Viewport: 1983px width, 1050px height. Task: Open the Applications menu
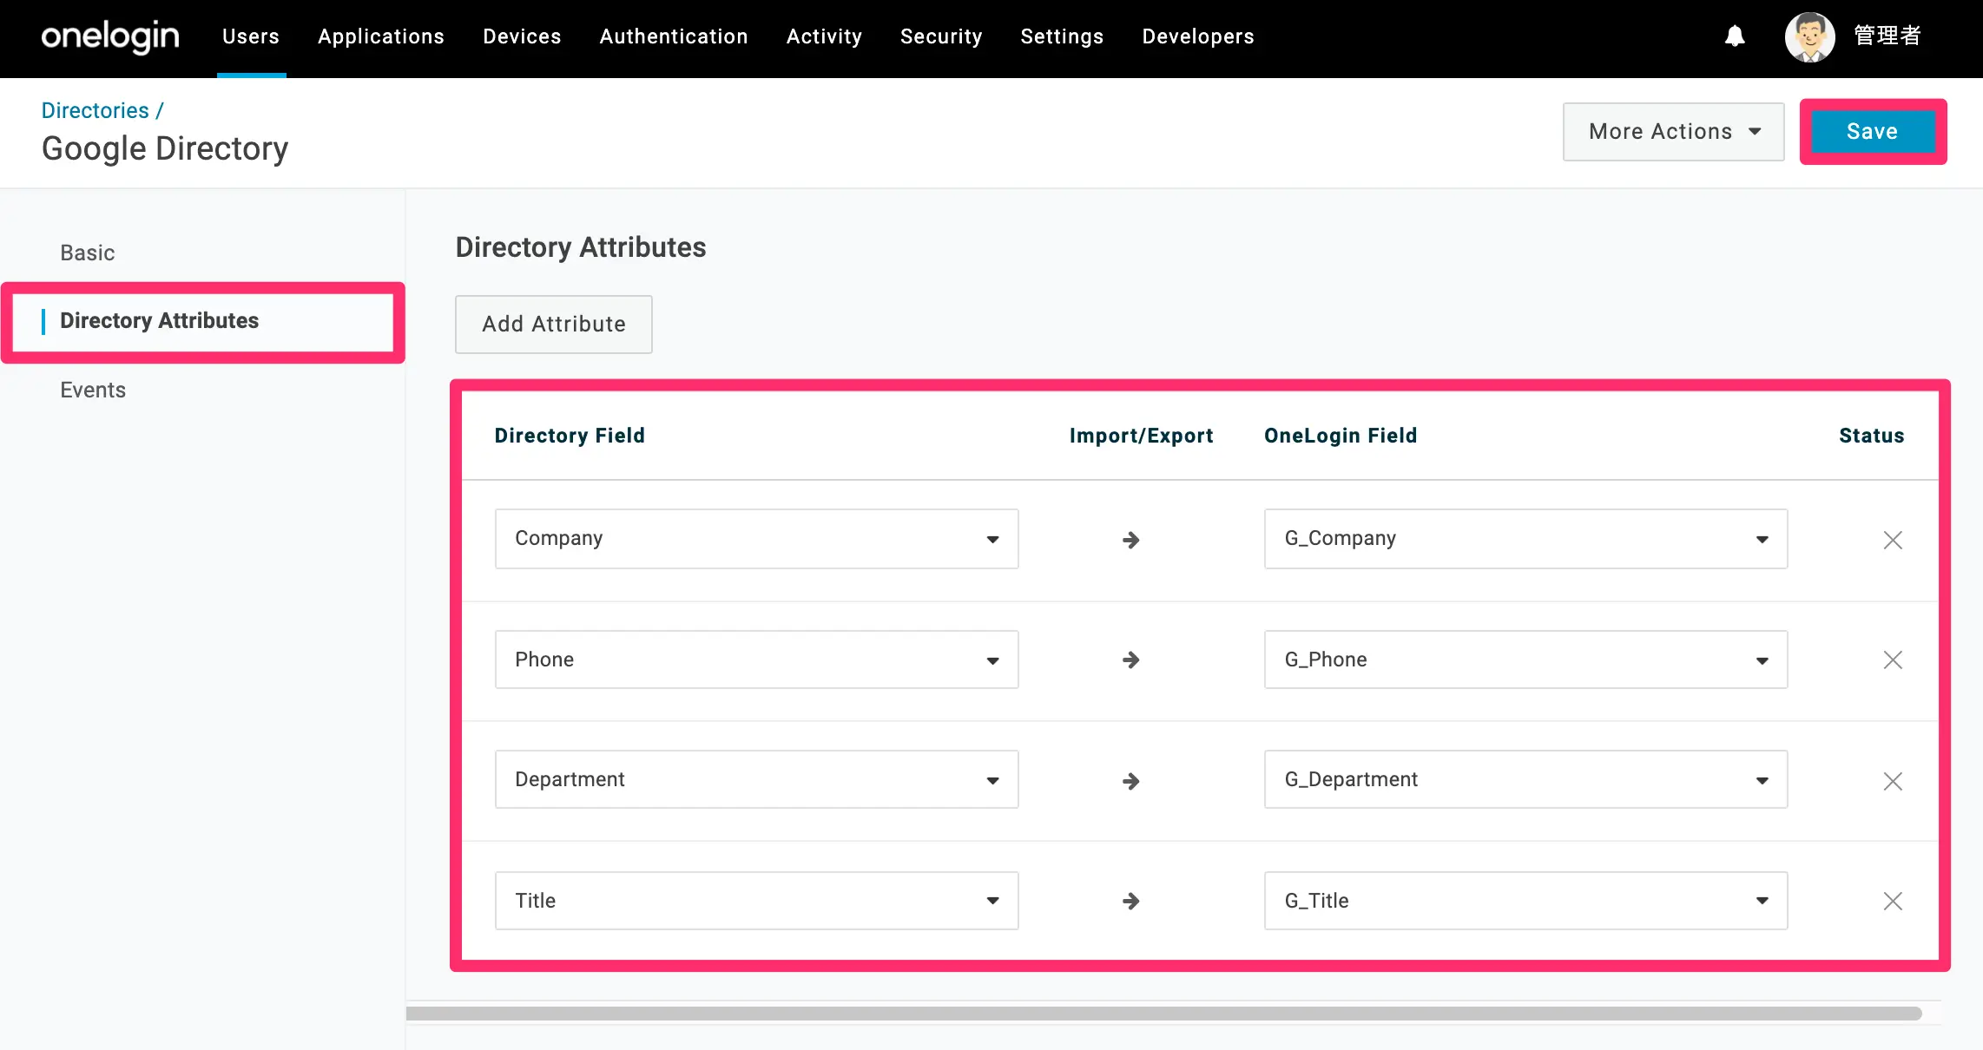coord(381,36)
